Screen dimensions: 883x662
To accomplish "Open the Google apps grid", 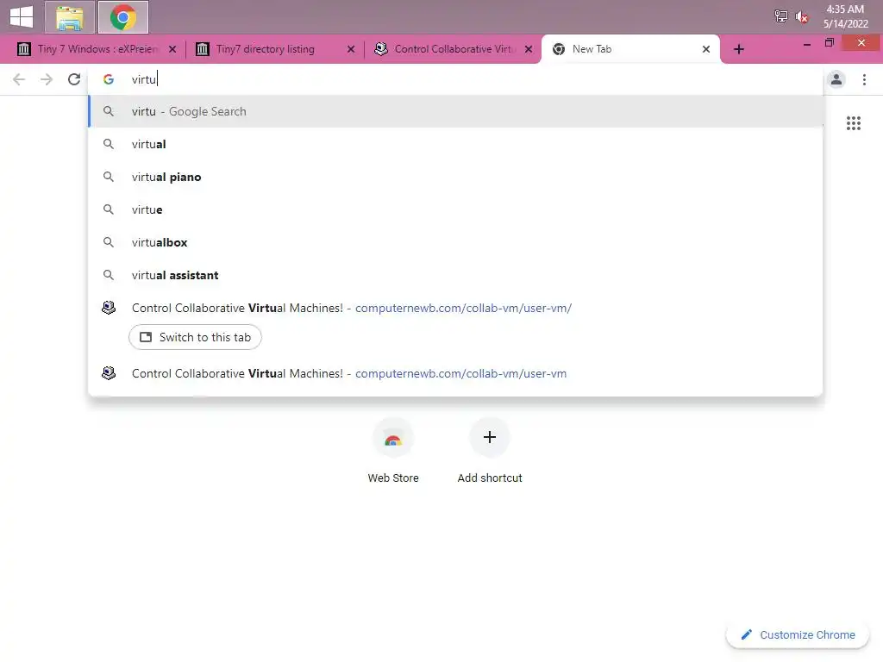I will (853, 123).
